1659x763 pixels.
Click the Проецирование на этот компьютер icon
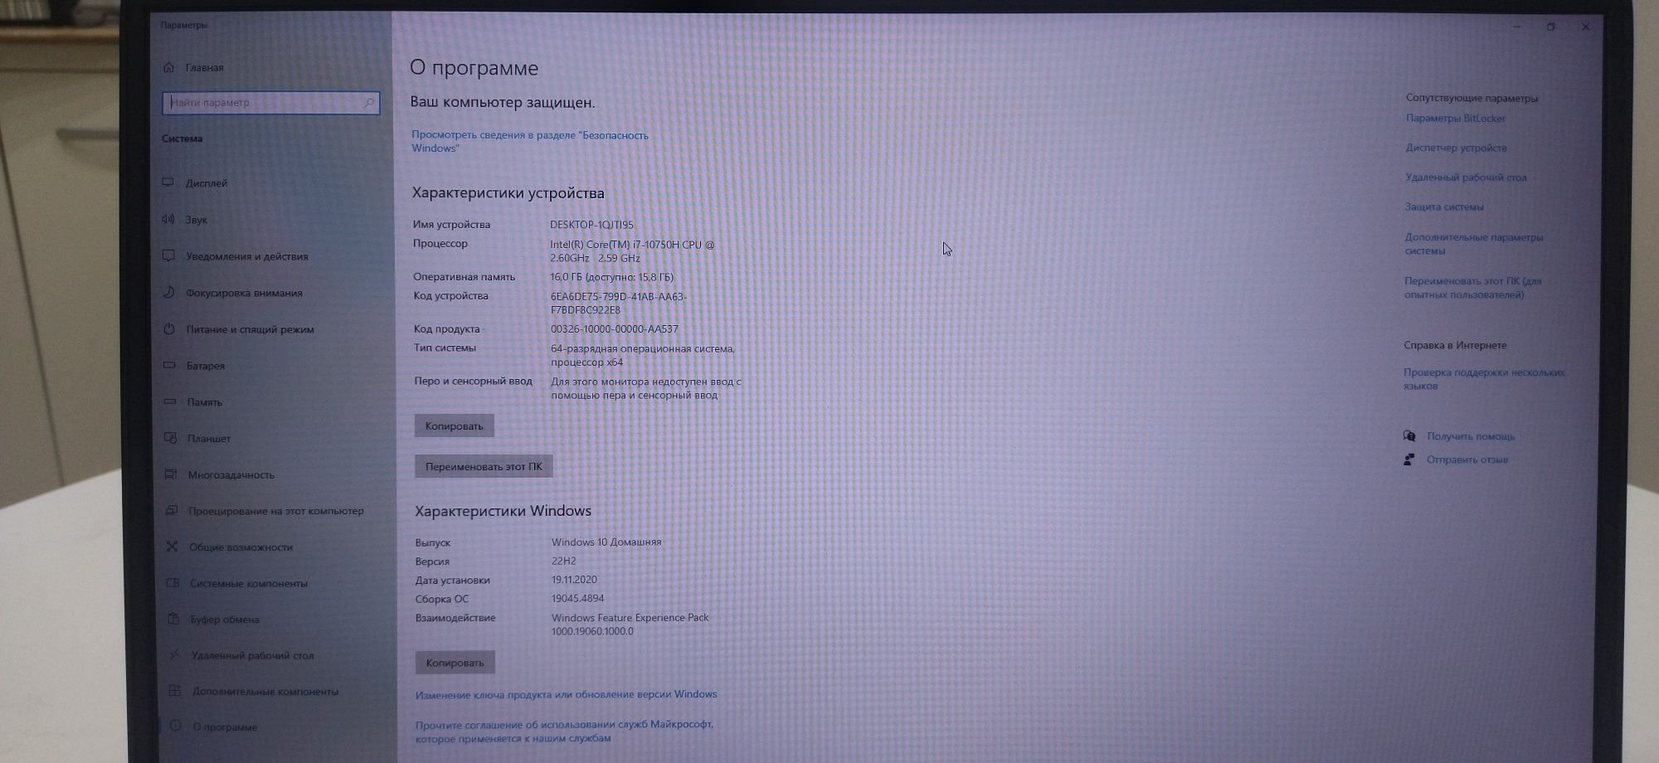pyautogui.click(x=172, y=510)
